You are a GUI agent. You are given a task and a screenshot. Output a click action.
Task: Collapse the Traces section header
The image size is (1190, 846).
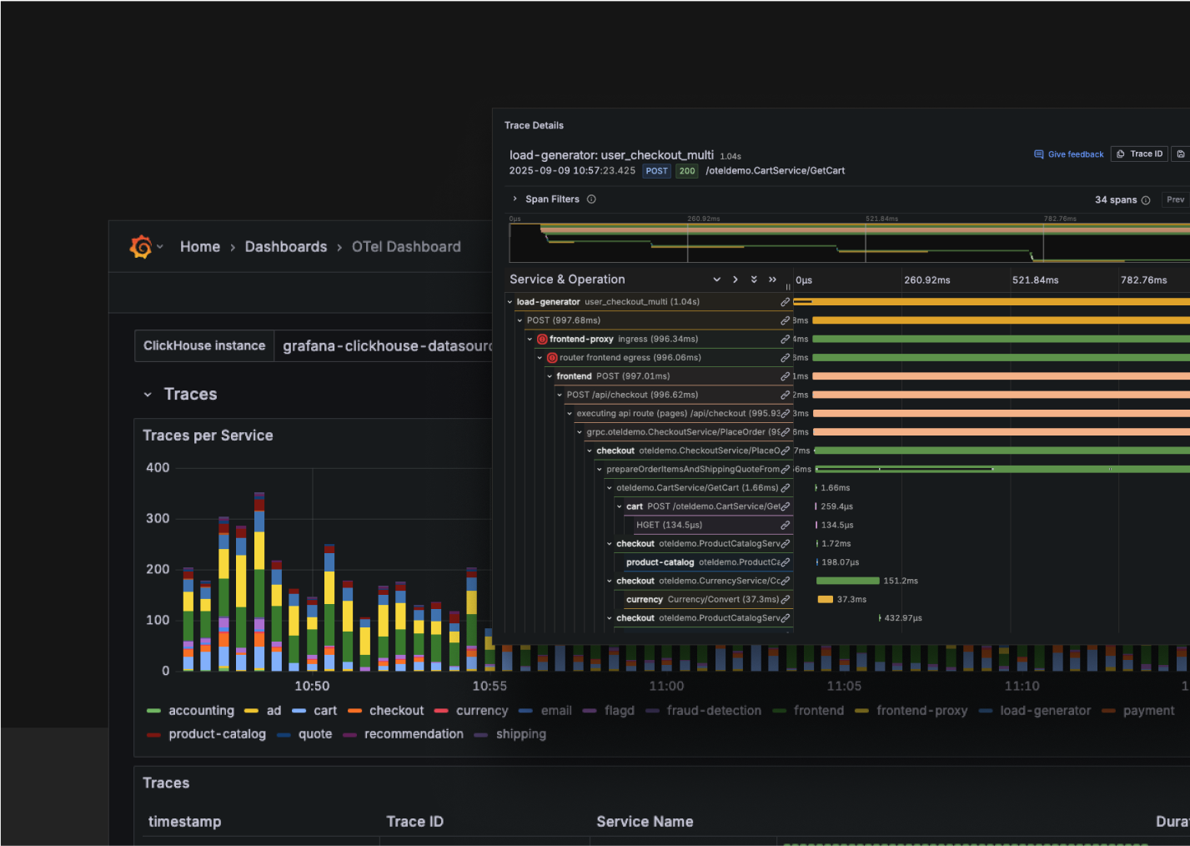[148, 394]
